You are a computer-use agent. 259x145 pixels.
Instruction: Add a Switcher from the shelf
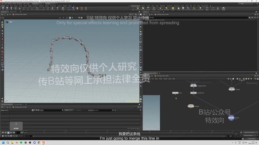(x=218, y=8)
